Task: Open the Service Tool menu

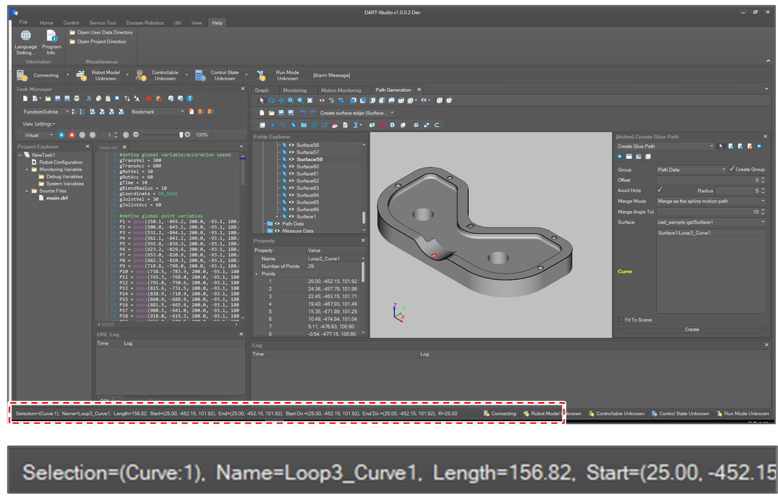Action: (x=102, y=23)
